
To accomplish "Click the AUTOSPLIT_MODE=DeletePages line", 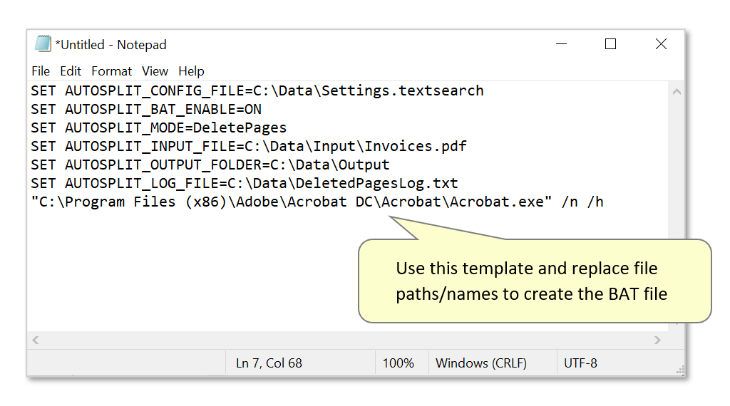I will tap(158, 128).
